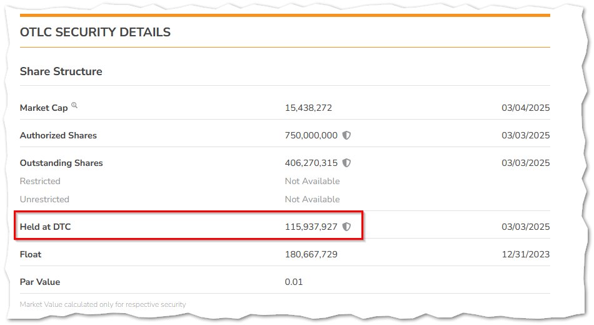Click Not Available in the Unrestricted row
Image resolution: width=594 pixels, height=325 pixels.
[x=312, y=200]
